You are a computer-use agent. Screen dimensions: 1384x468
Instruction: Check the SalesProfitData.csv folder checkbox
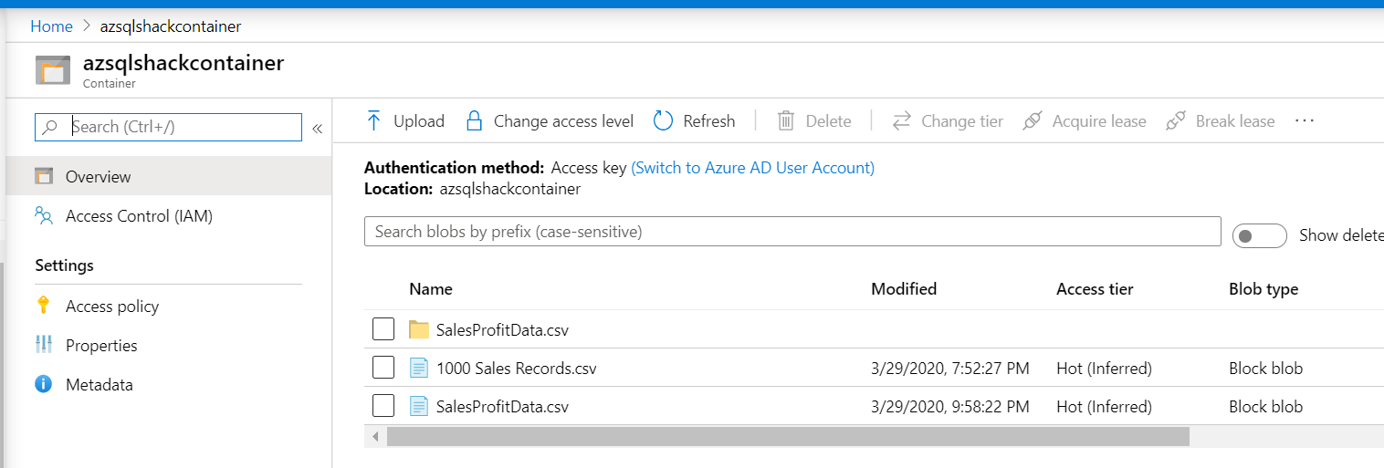pyautogui.click(x=383, y=329)
